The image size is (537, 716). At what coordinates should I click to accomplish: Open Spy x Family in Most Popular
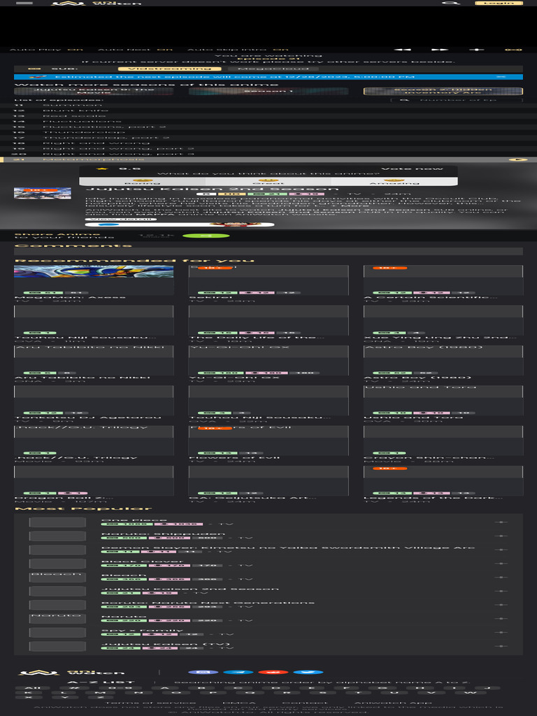[x=142, y=630]
